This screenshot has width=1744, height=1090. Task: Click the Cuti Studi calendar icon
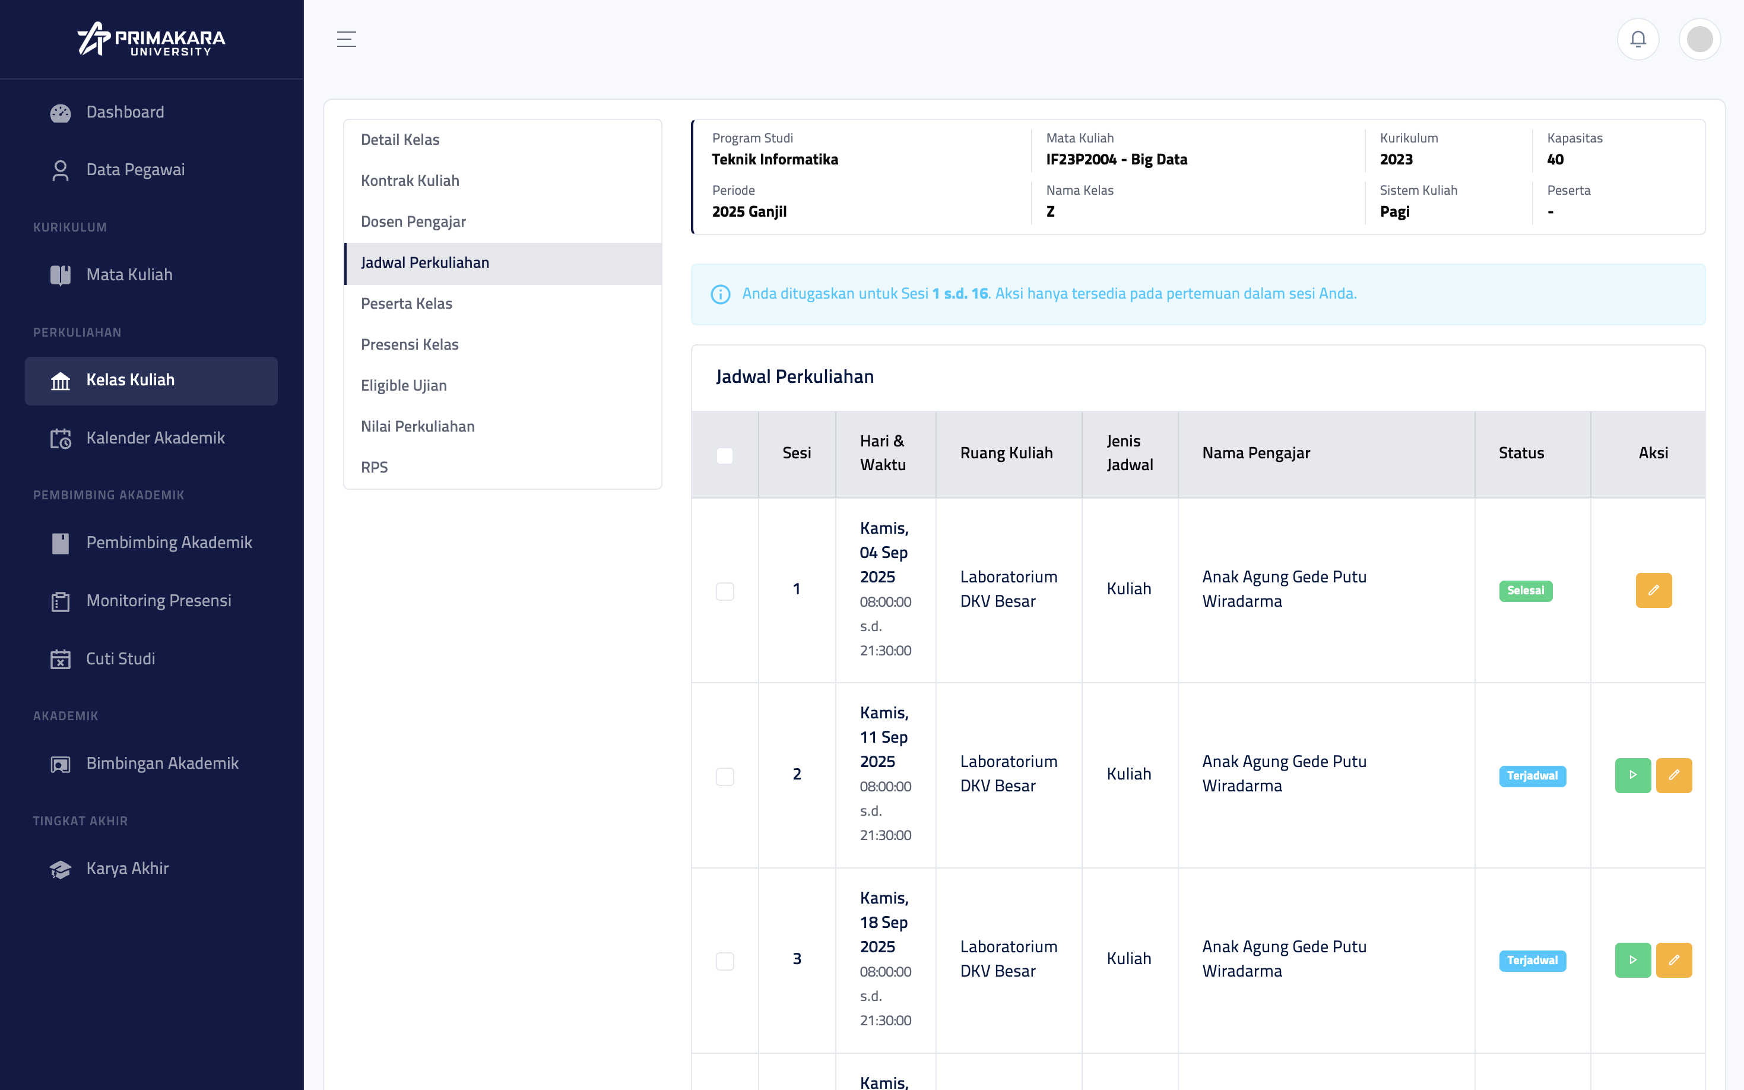61,659
